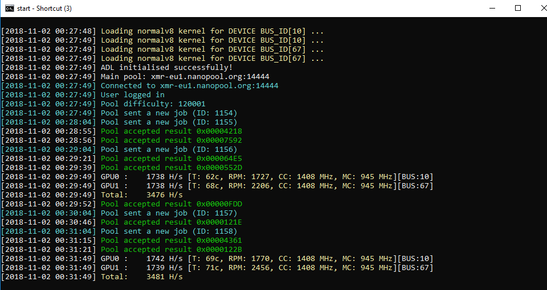
Task: Maximize the console window
Action: tap(518, 9)
